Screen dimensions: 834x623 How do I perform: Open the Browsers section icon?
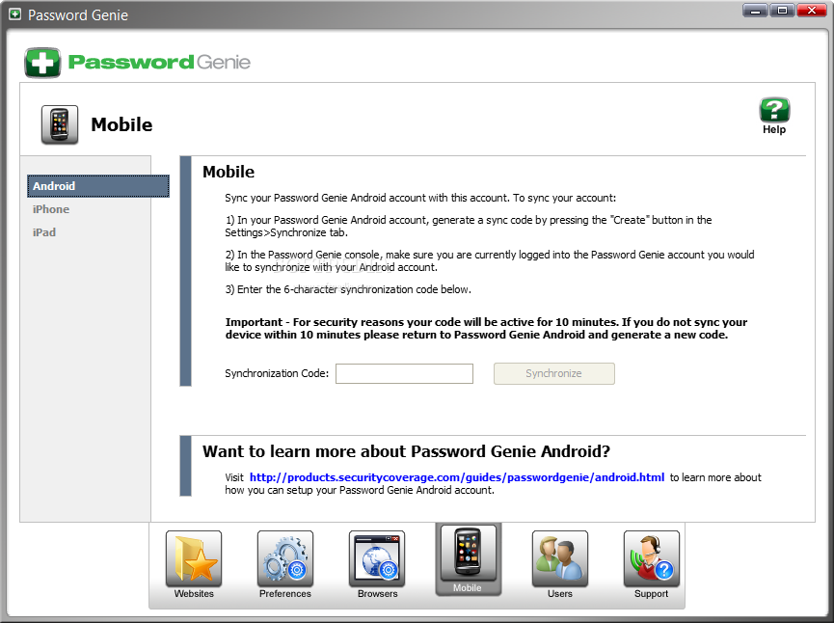pyautogui.click(x=377, y=558)
